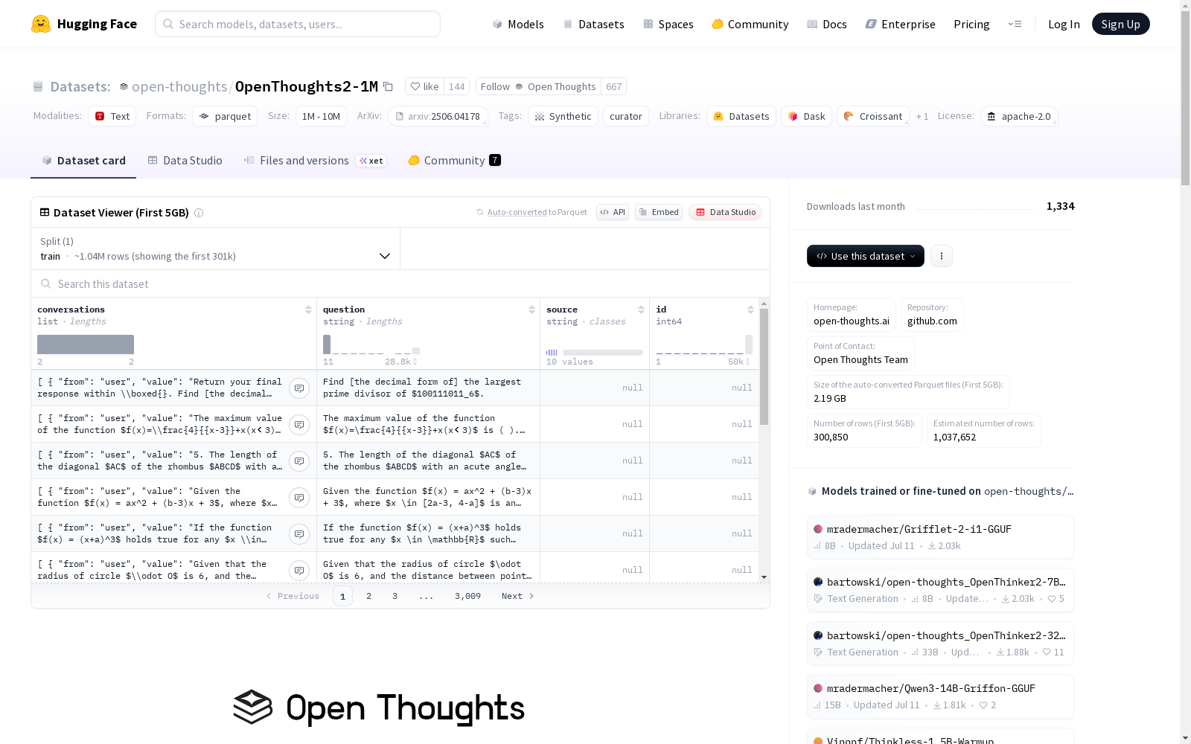Open conversation icon for 'The maximum value' row
The image size is (1191, 744).
tap(299, 424)
